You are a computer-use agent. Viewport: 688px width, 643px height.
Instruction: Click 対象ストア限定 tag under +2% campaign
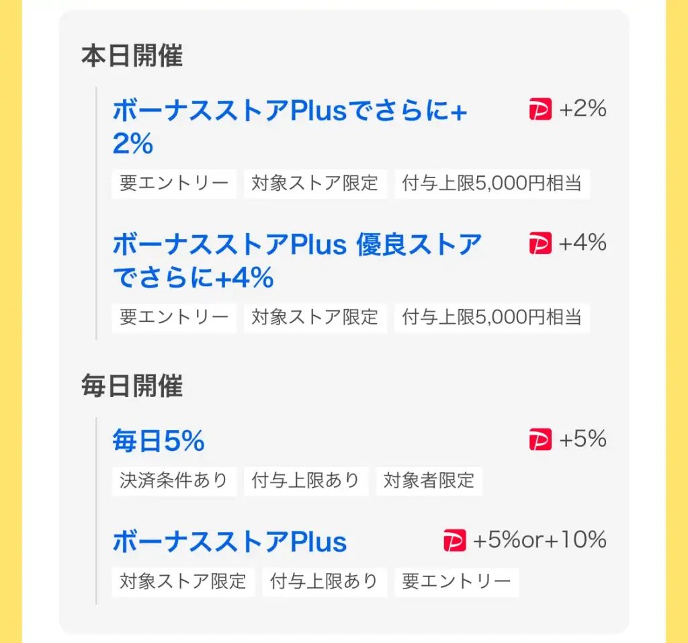315,183
